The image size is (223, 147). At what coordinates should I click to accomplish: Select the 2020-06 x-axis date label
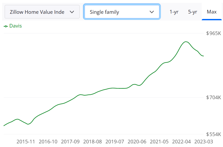(137, 142)
